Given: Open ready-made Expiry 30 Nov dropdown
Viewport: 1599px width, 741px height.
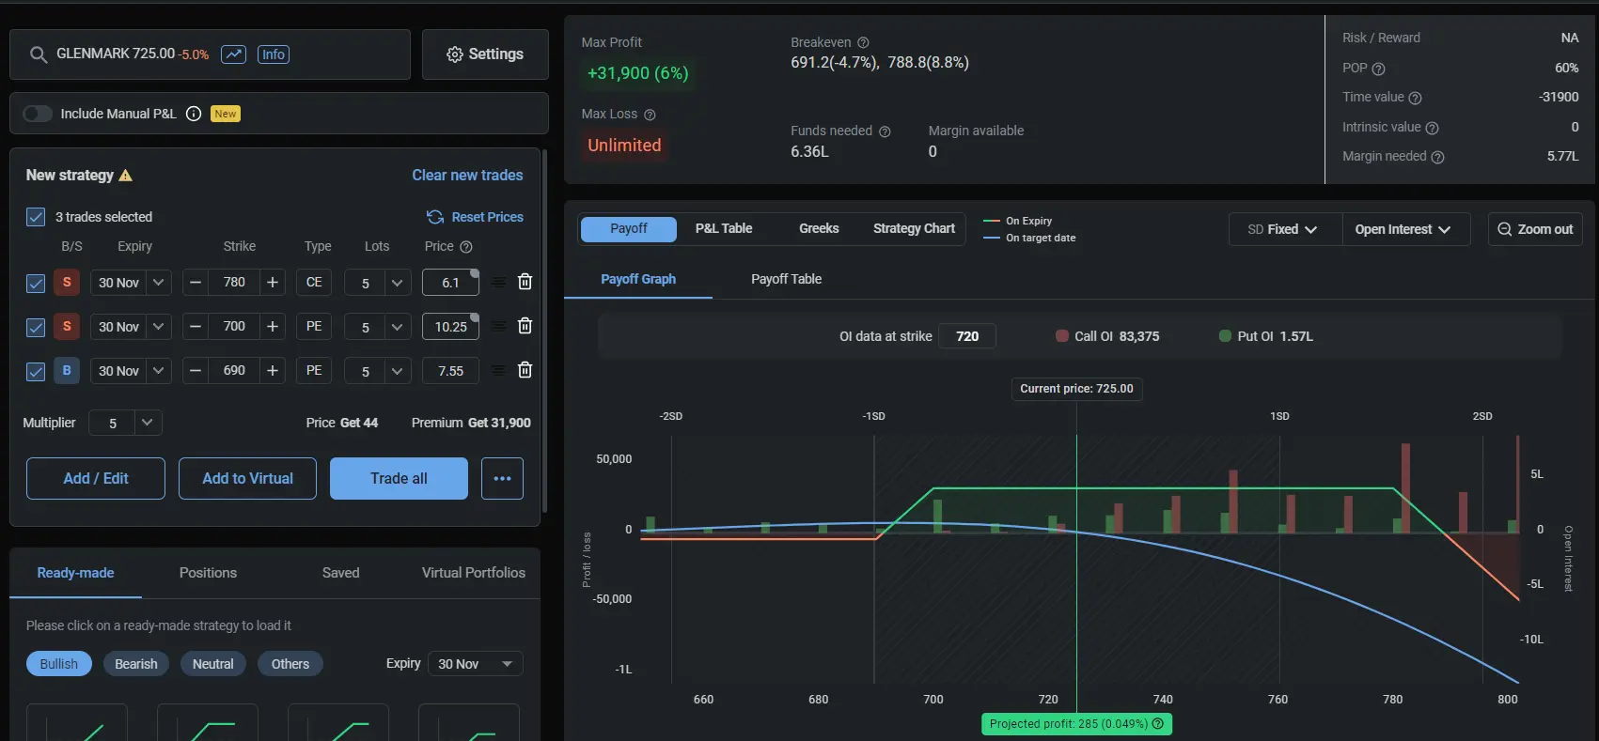Looking at the screenshot, I should pyautogui.click(x=476, y=664).
